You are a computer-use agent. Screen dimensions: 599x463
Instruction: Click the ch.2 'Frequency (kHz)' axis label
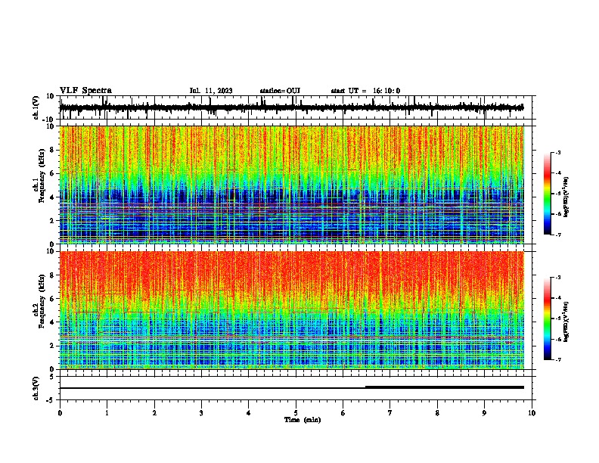tap(42, 301)
